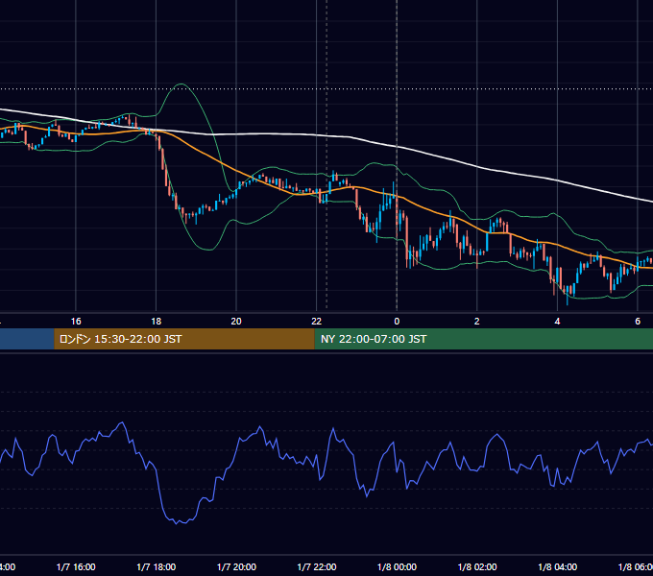The width and height of the screenshot is (653, 576).
Task: Click the 1/7 18:00 time axis label
Action: 157,566
